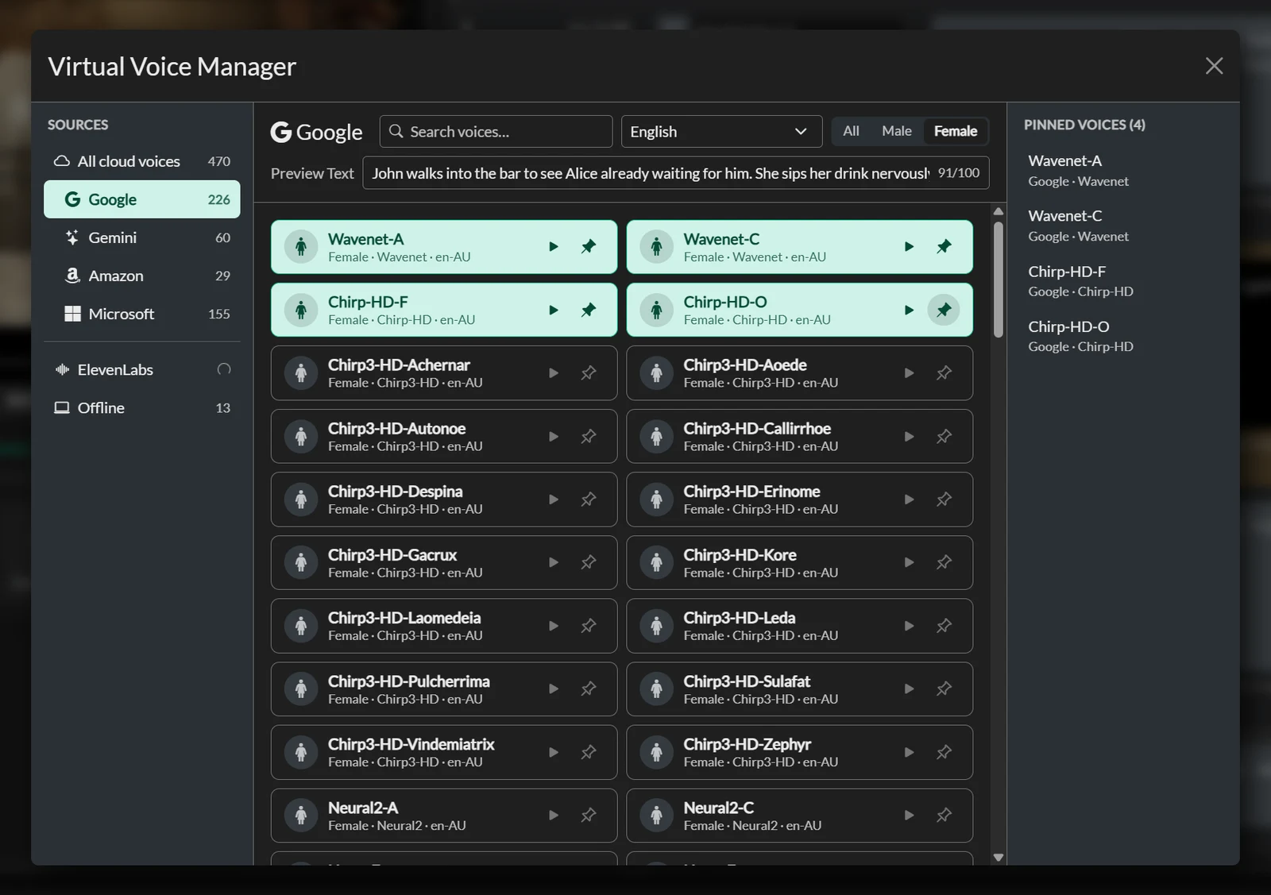The width and height of the screenshot is (1271, 895).
Task: Select Amazon voice source
Action: pos(142,276)
